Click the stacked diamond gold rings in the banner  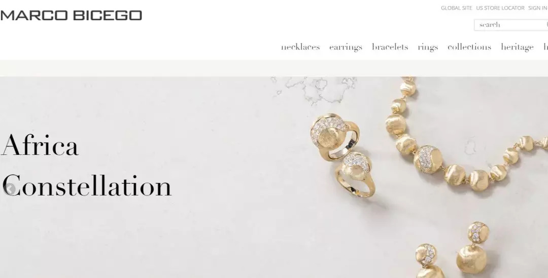[x=343, y=155]
